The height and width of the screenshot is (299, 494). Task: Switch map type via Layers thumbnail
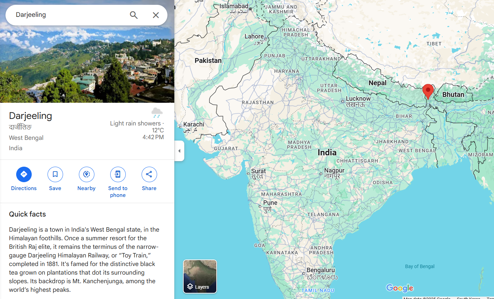coord(200,276)
